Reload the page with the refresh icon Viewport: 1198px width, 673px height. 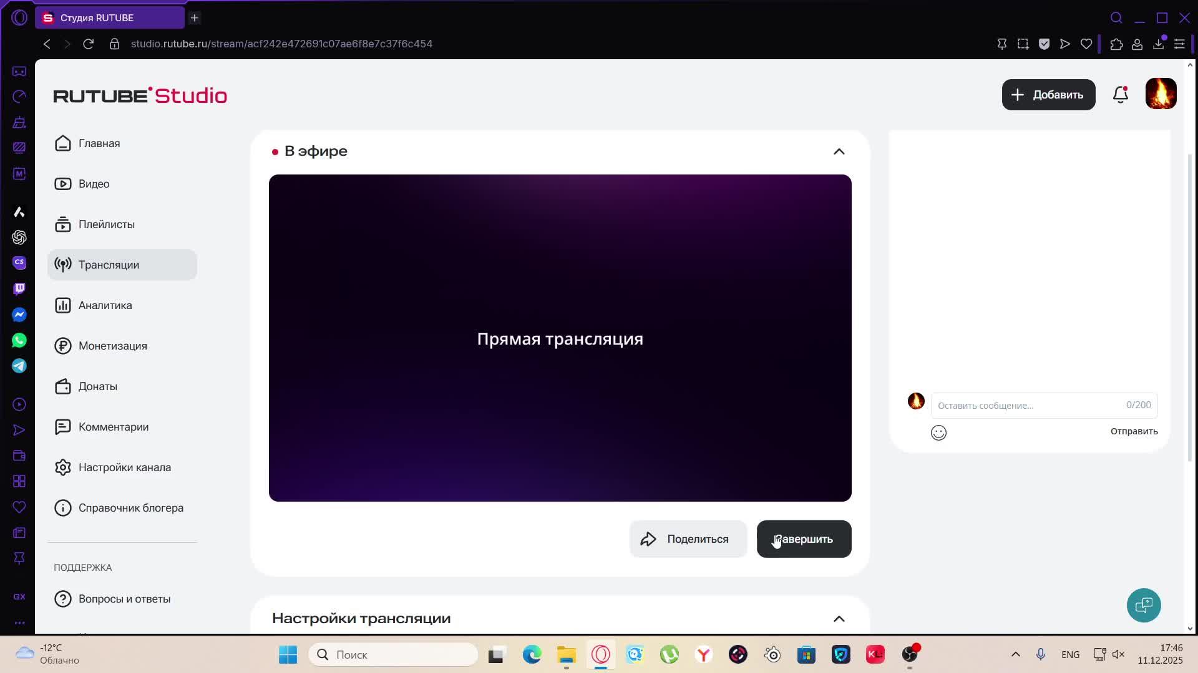click(89, 44)
